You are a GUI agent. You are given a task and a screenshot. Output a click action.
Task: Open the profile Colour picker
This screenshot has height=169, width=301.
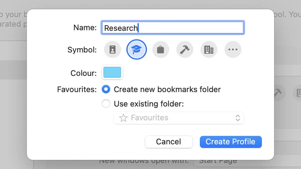point(112,72)
